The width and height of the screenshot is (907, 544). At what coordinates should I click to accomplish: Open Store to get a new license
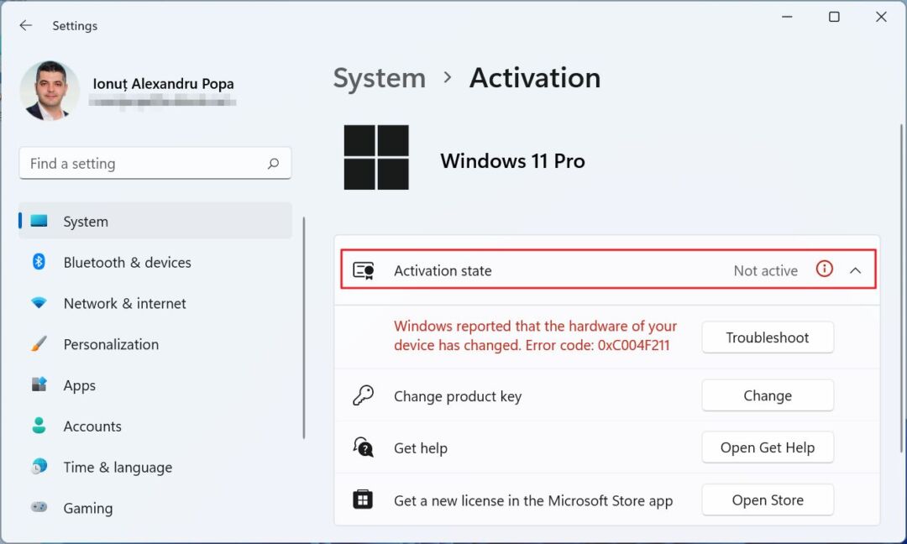[767, 500]
